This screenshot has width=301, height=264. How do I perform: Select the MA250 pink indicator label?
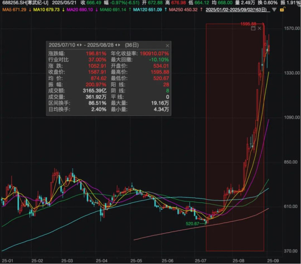point(183,10)
